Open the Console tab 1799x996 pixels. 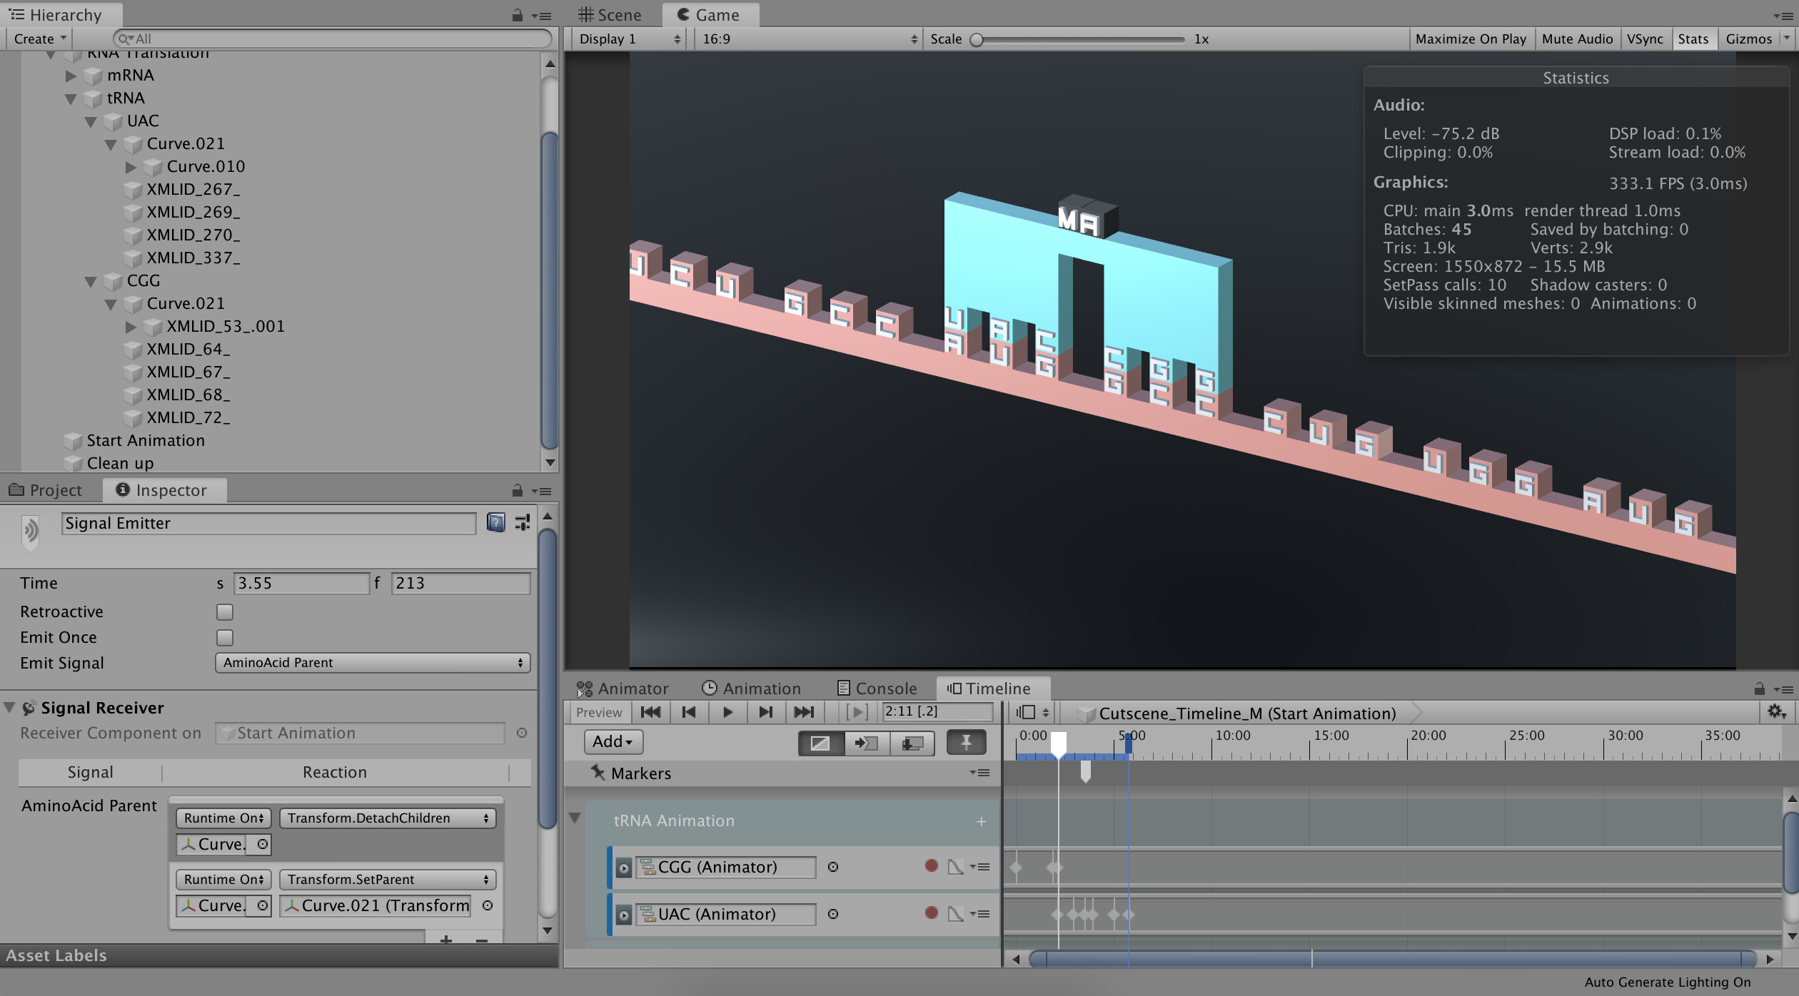coord(877,688)
